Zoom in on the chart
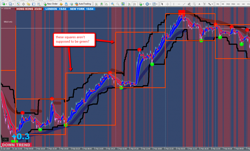250x151 pixels. click(112, 4)
